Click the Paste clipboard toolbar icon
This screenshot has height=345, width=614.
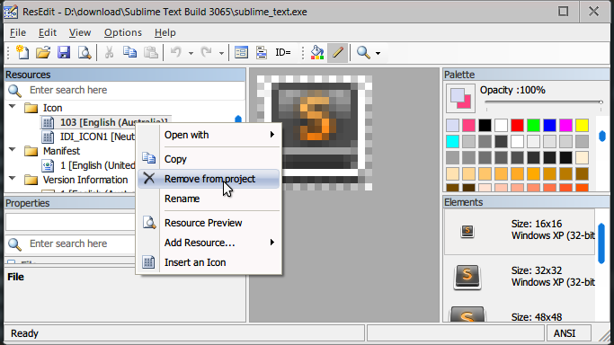(150, 52)
